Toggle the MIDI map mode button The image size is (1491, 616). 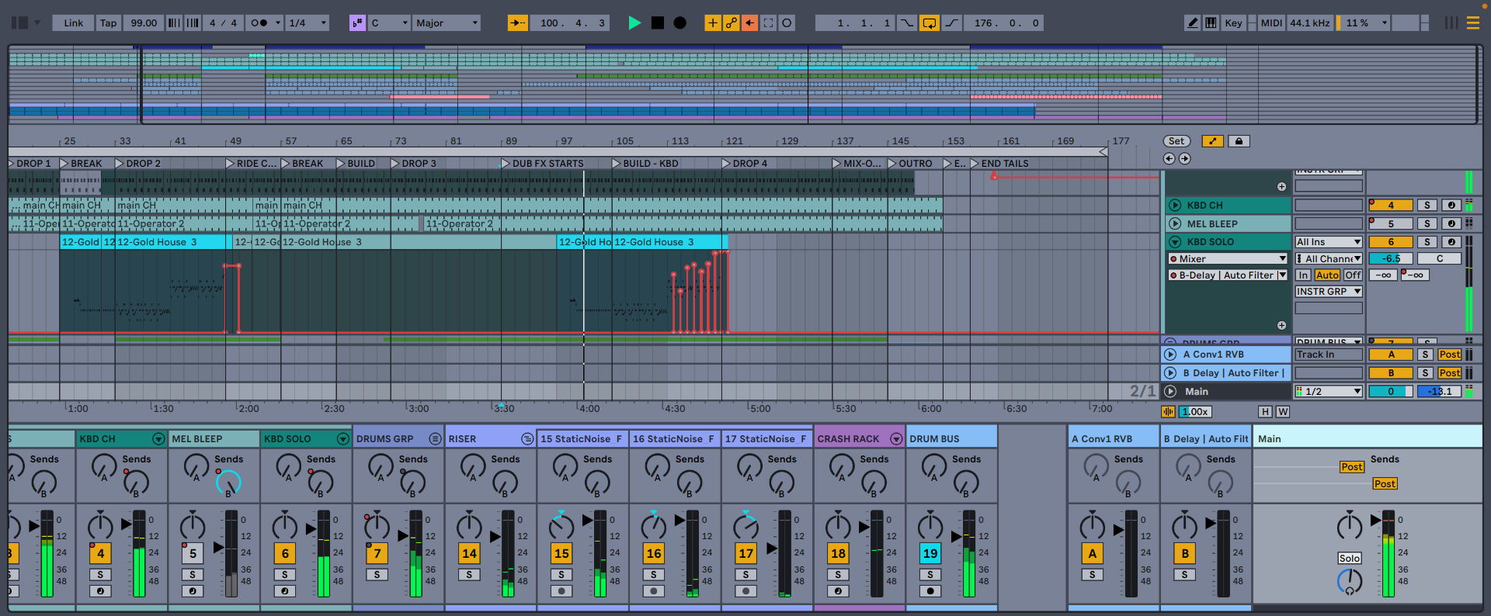tap(1271, 23)
